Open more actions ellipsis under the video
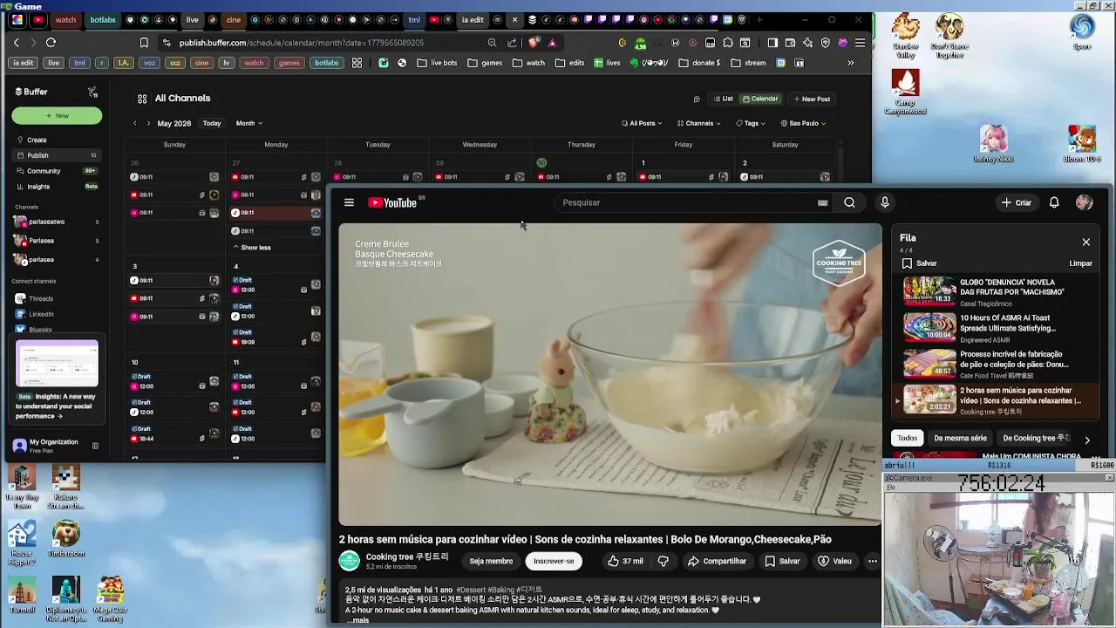Screen dimensions: 1116x628 click(x=872, y=561)
